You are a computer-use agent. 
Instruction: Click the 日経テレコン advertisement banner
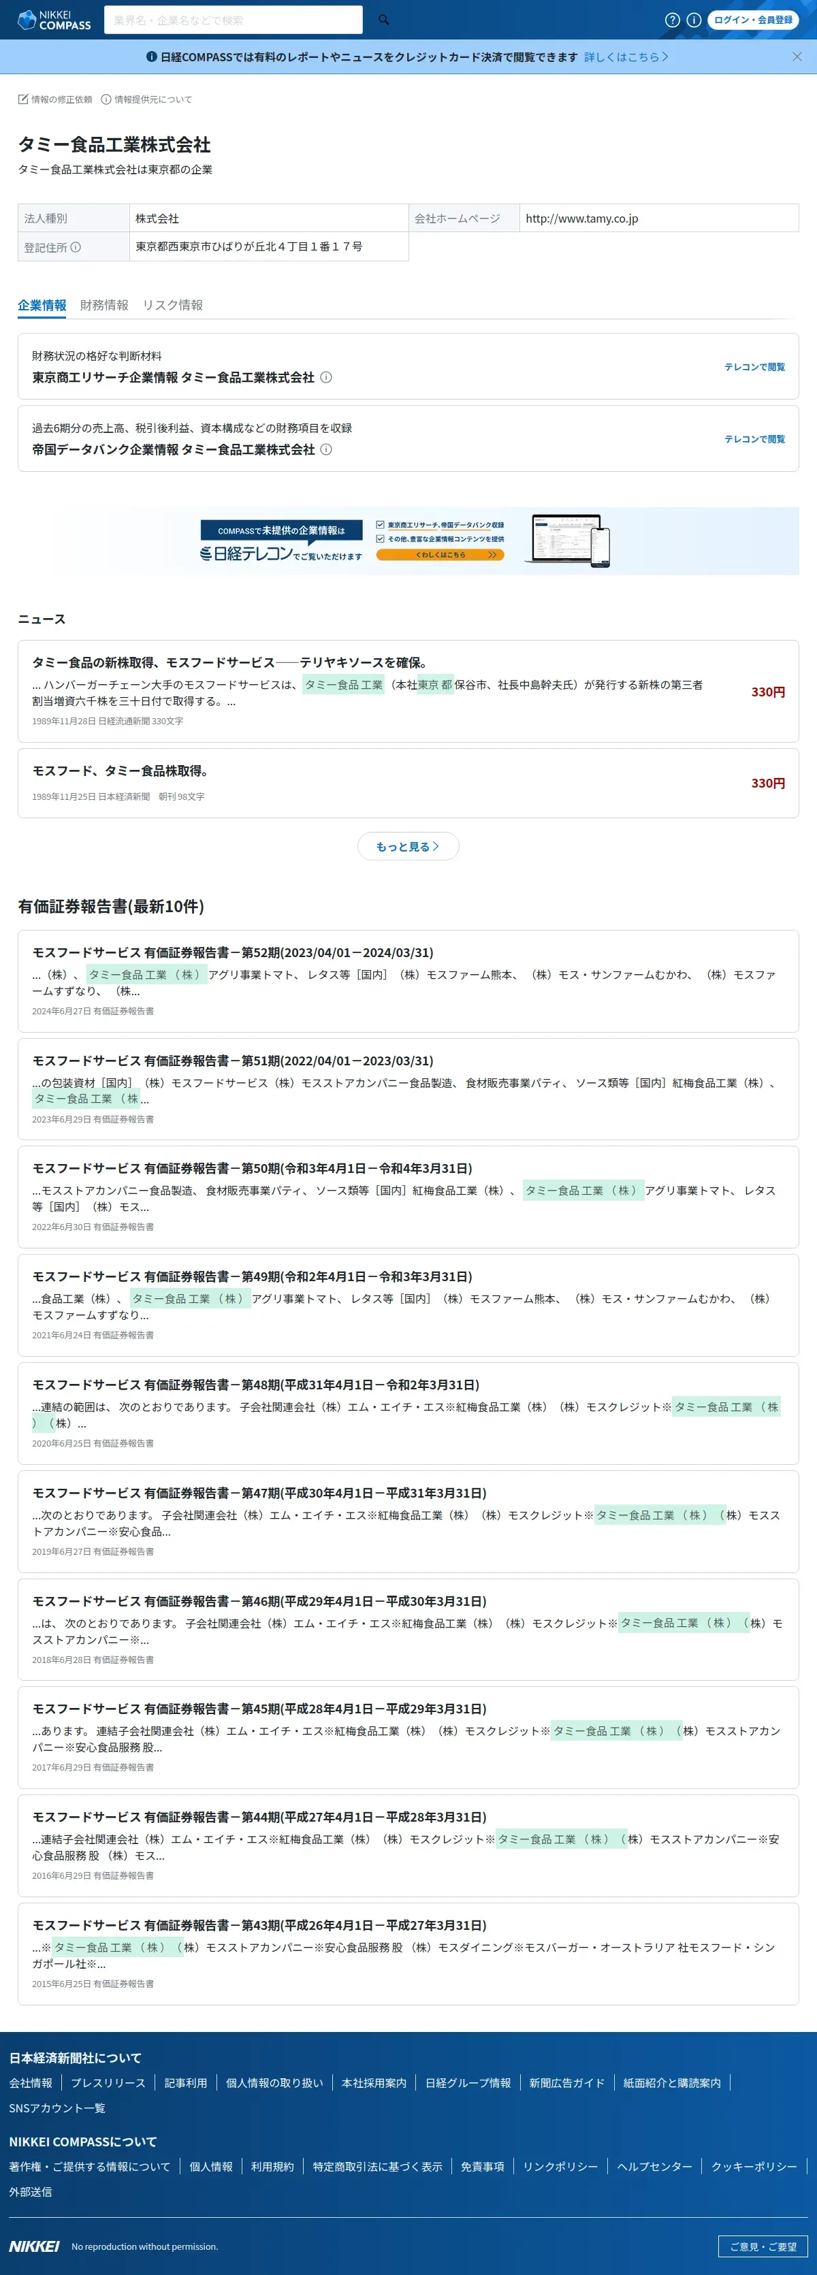tap(408, 540)
